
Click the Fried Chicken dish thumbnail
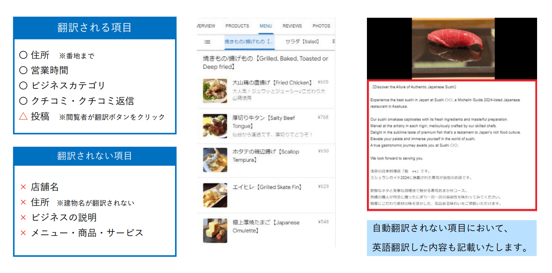tap(215, 91)
